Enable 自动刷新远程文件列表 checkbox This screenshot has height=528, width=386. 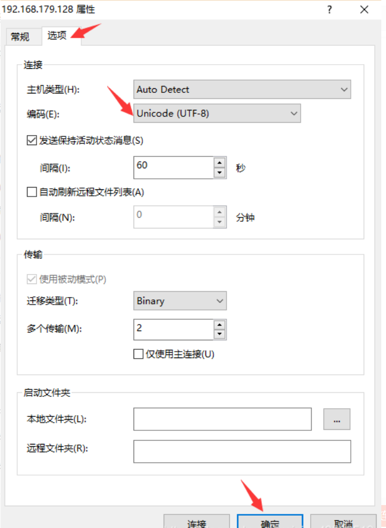point(32,192)
